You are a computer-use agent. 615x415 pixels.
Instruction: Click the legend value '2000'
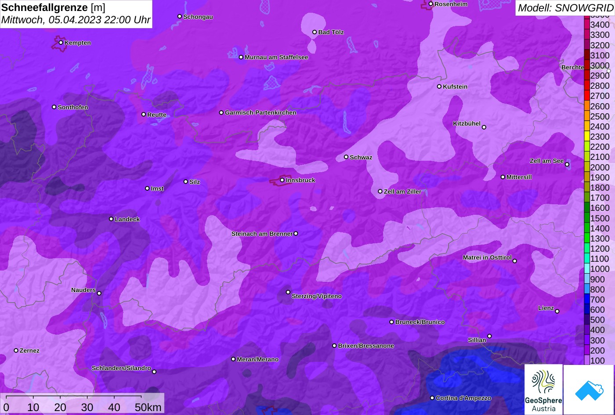point(600,167)
